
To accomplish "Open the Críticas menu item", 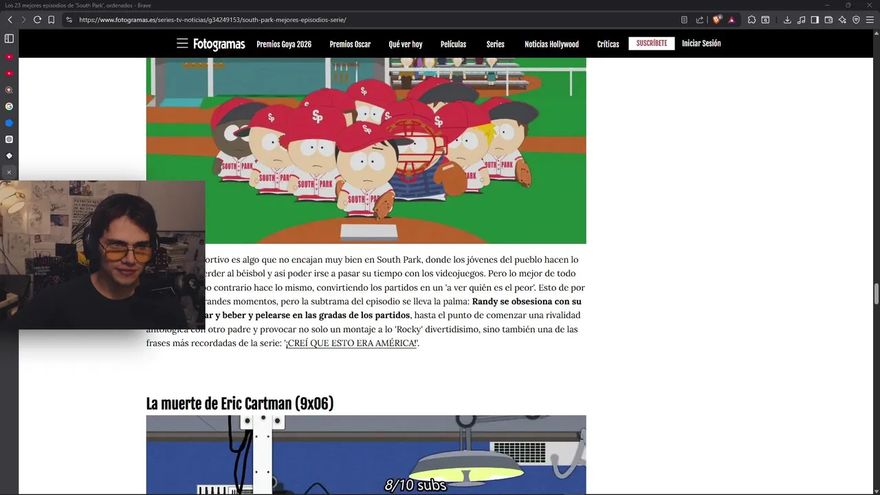I will pos(608,44).
